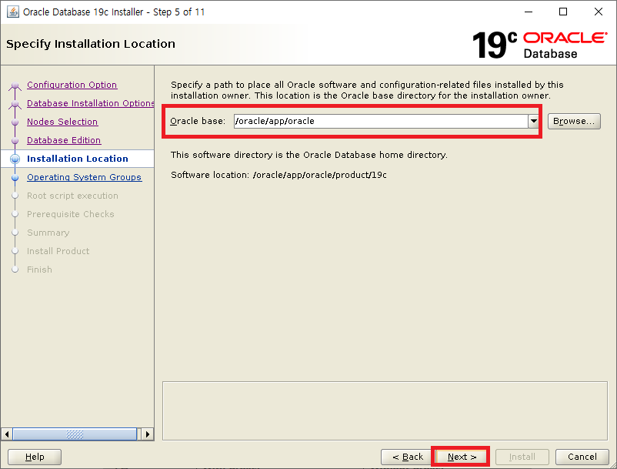Cancel the installation

click(x=582, y=457)
